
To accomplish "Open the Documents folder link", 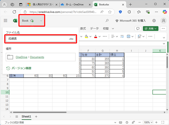I will tap(37, 57).
